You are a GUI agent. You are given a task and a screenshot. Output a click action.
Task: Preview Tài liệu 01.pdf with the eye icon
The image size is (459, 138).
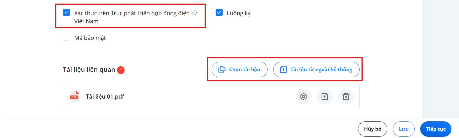tap(303, 97)
